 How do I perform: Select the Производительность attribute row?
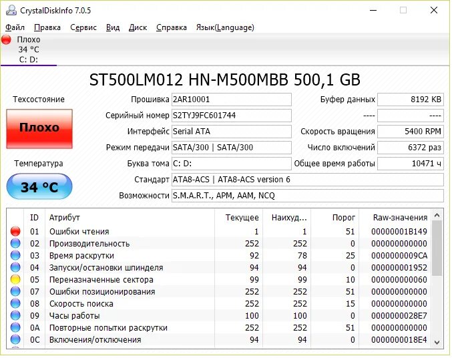(x=219, y=244)
